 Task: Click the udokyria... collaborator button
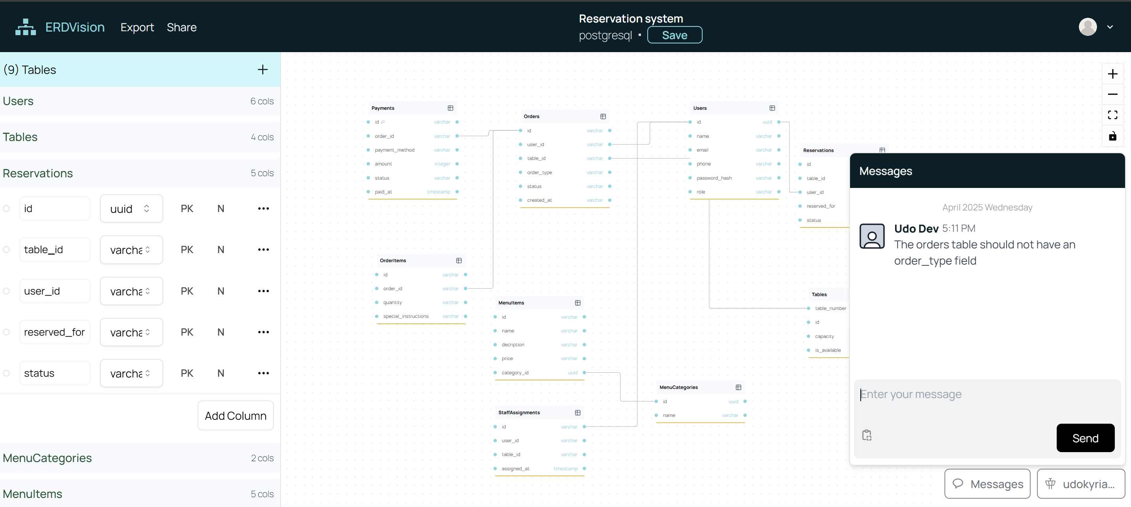pyautogui.click(x=1081, y=484)
